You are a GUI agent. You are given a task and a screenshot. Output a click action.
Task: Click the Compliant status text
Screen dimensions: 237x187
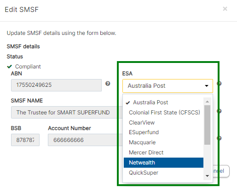(28, 67)
